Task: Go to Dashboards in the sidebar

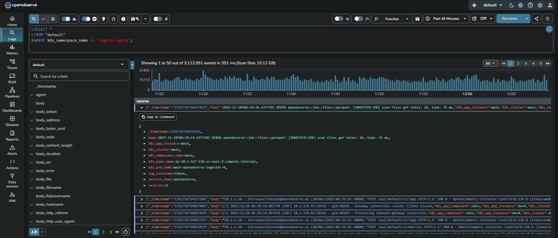Action: click(12, 107)
